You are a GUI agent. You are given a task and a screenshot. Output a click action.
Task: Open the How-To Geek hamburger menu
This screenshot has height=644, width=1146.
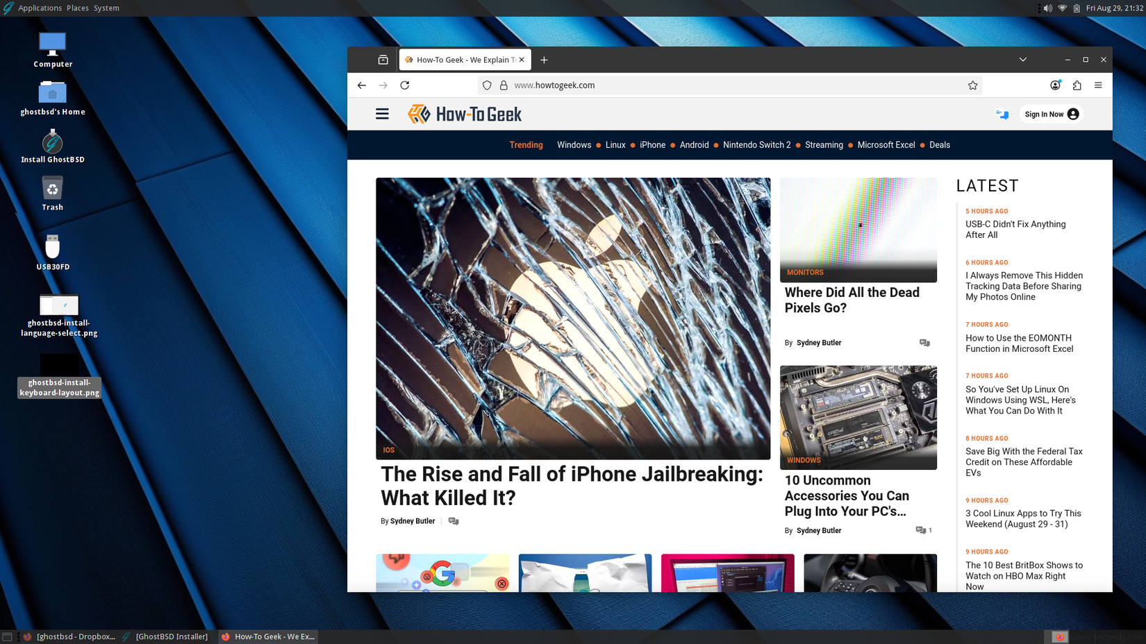(x=382, y=114)
